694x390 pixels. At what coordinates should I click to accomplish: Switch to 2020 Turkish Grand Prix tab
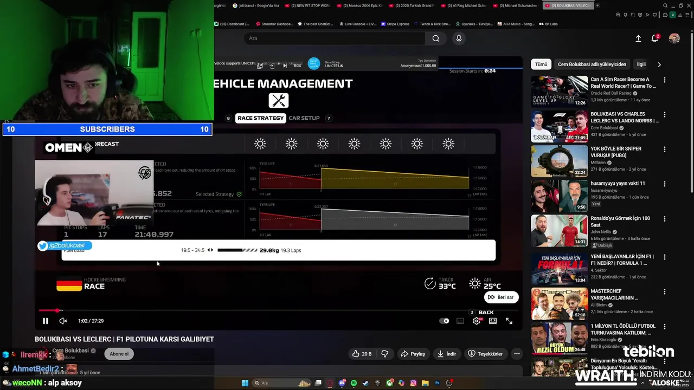click(x=411, y=5)
